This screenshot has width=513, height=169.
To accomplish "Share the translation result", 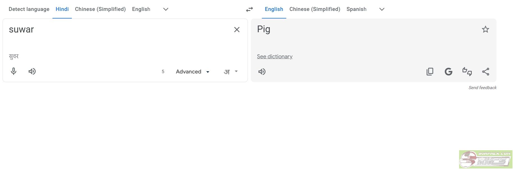I will coord(485,72).
